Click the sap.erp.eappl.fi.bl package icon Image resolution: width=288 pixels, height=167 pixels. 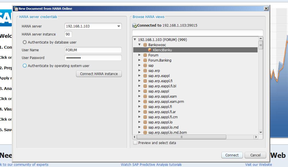145,86
